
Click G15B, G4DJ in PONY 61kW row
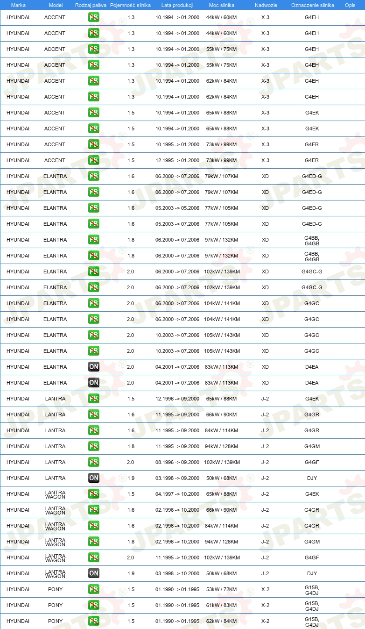click(x=312, y=605)
